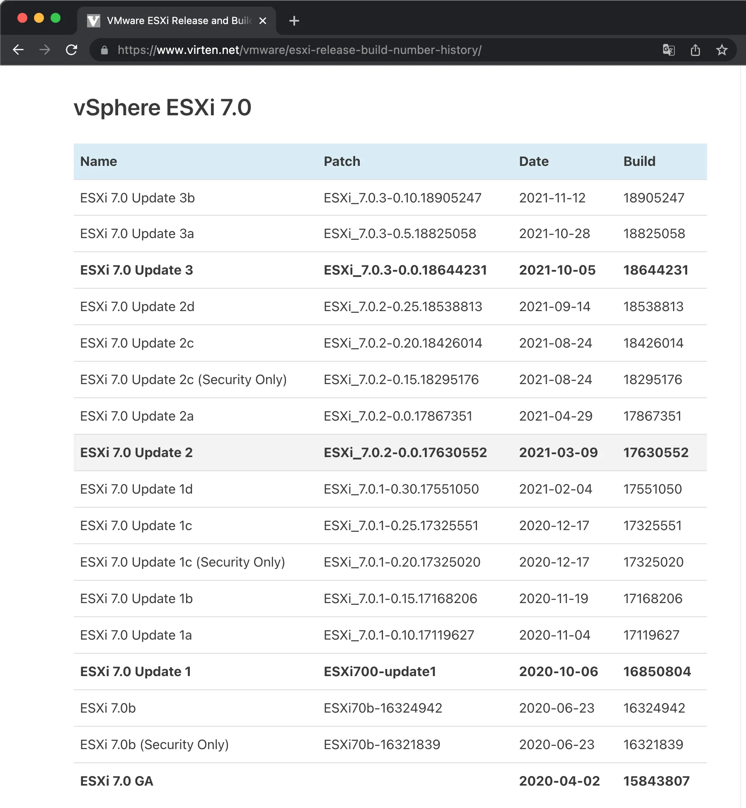Select ESXi 7.0 Update 2a name cell
Screen dimensions: 746x808
point(137,416)
